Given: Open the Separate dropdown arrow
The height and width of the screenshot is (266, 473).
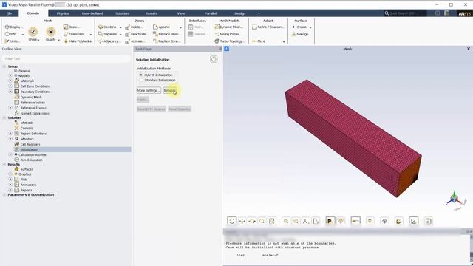Looking at the screenshot, I should tap(120, 35).
